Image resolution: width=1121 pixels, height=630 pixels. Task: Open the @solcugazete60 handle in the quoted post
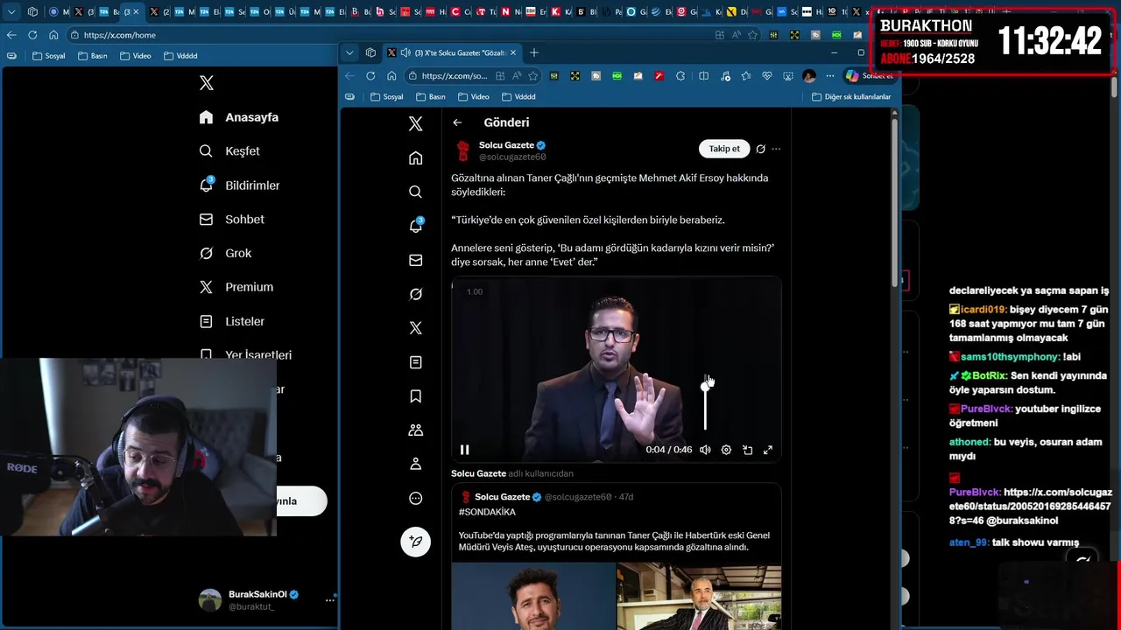click(x=578, y=497)
